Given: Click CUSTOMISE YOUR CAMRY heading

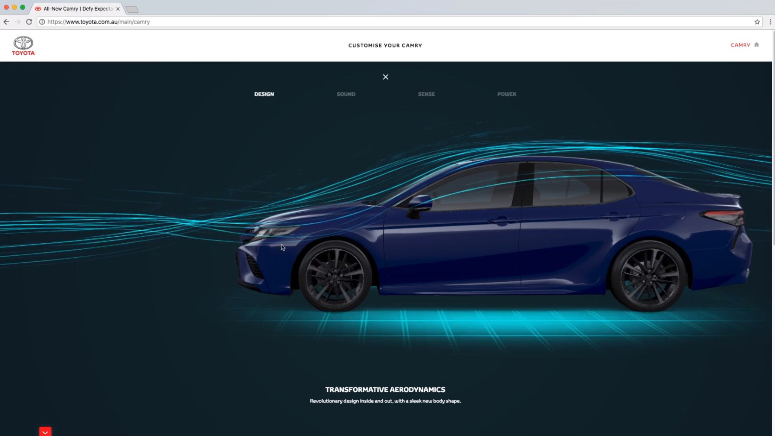Looking at the screenshot, I should [385, 45].
